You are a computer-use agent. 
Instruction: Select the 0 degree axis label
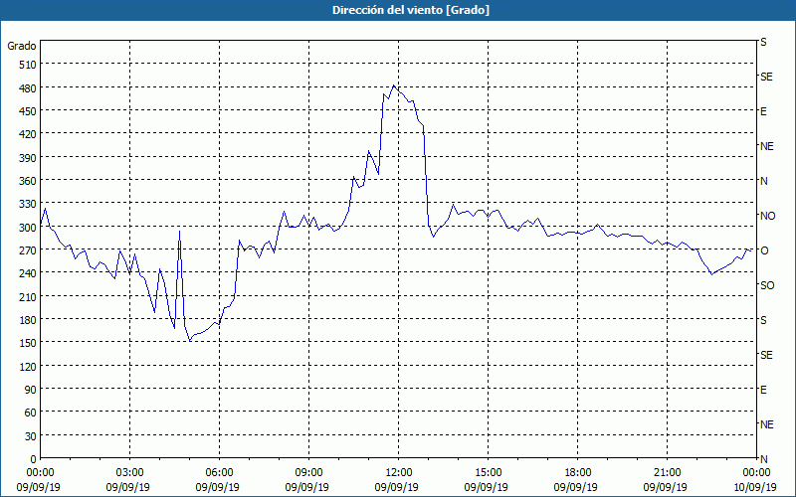[34, 459]
